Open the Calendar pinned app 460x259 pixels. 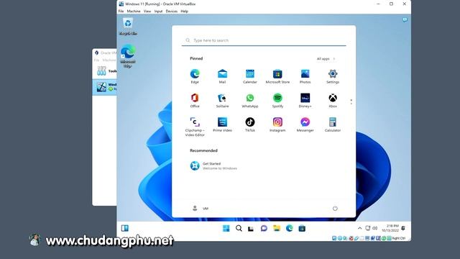(x=250, y=76)
